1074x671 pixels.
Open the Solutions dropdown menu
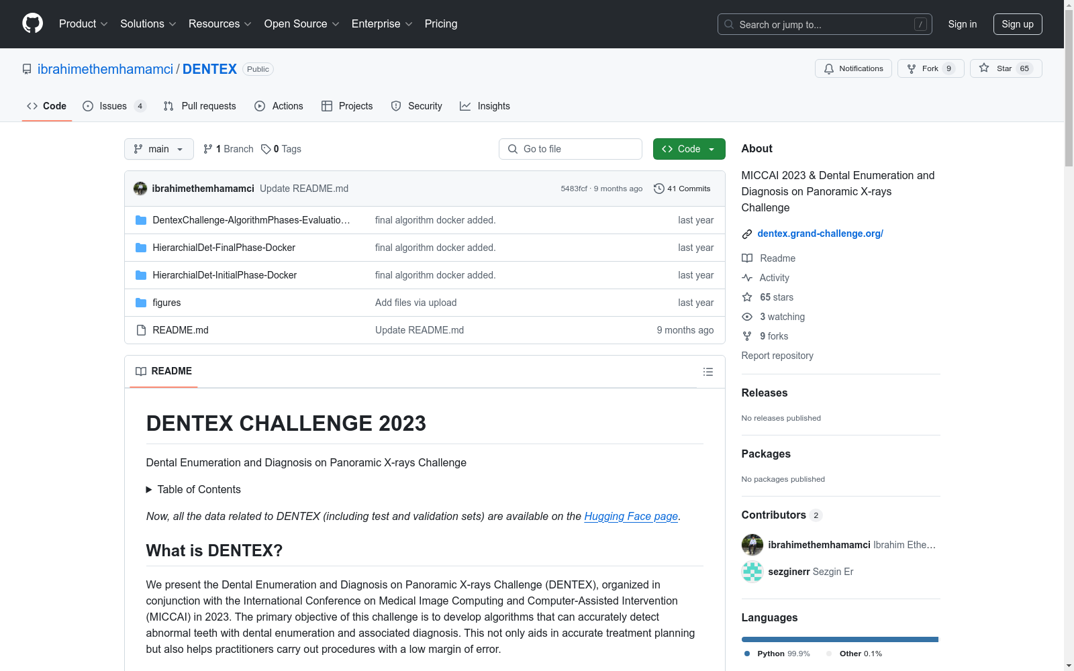148,23
